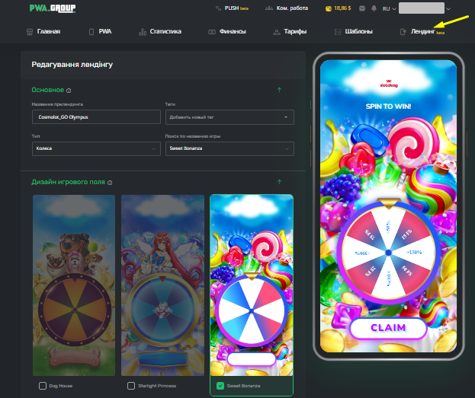Edit prelanding name field Cosmolot_GO Olympus
Image resolution: width=475 pixels, height=398 pixels.
[x=96, y=117]
